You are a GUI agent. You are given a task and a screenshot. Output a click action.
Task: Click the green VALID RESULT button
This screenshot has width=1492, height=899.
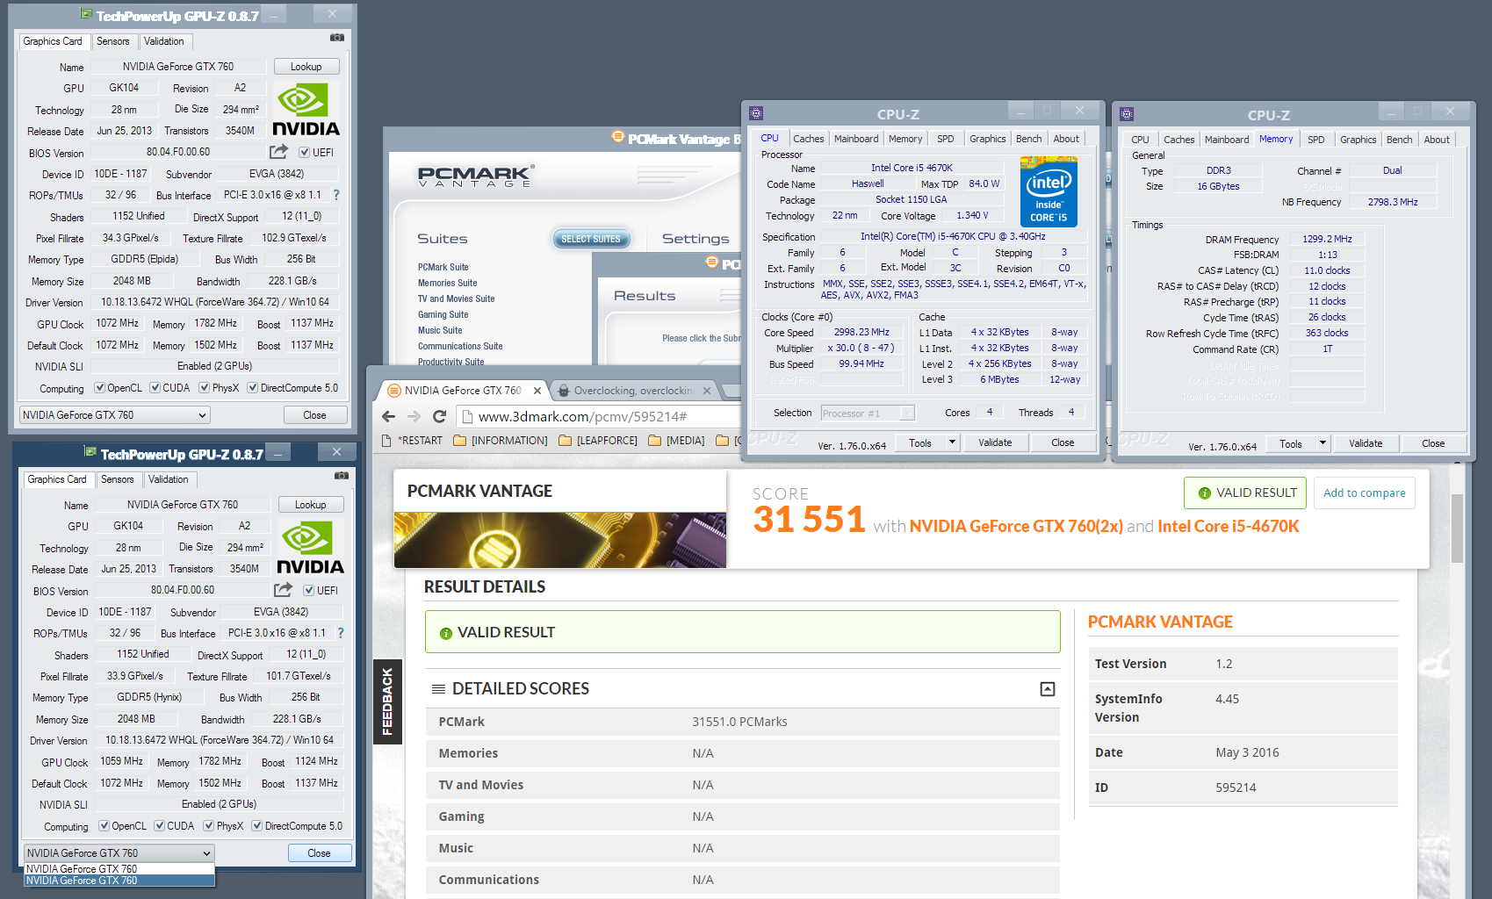(x=1245, y=493)
